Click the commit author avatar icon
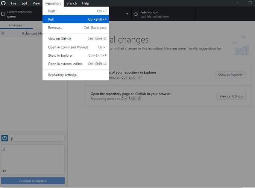The width and height of the screenshot is (255, 188). (5, 138)
